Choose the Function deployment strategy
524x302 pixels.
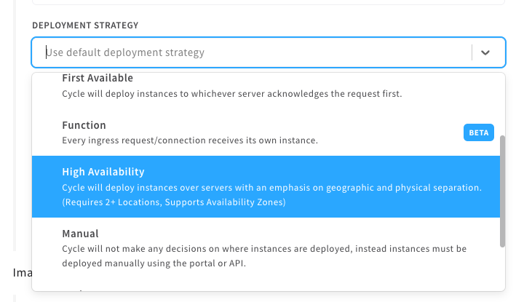(84, 125)
